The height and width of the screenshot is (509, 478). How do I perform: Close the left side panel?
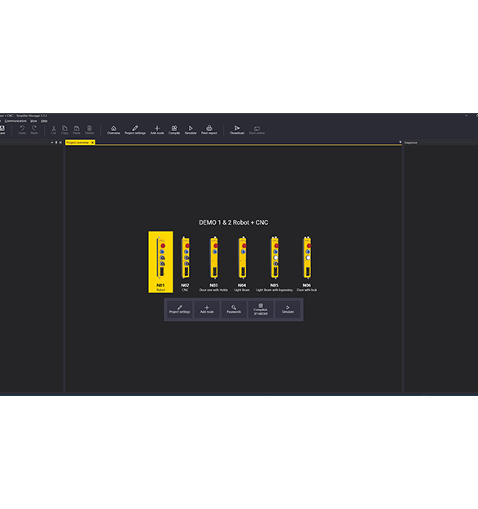(60, 143)
